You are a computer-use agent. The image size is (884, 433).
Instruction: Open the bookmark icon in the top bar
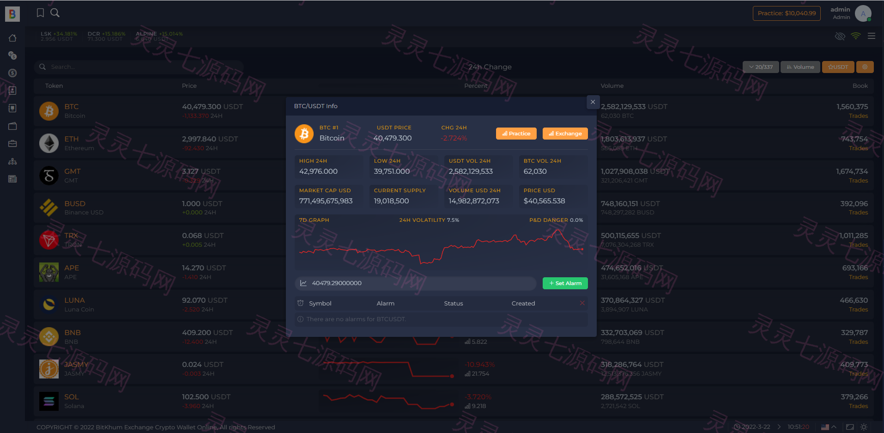coord(40,13)
